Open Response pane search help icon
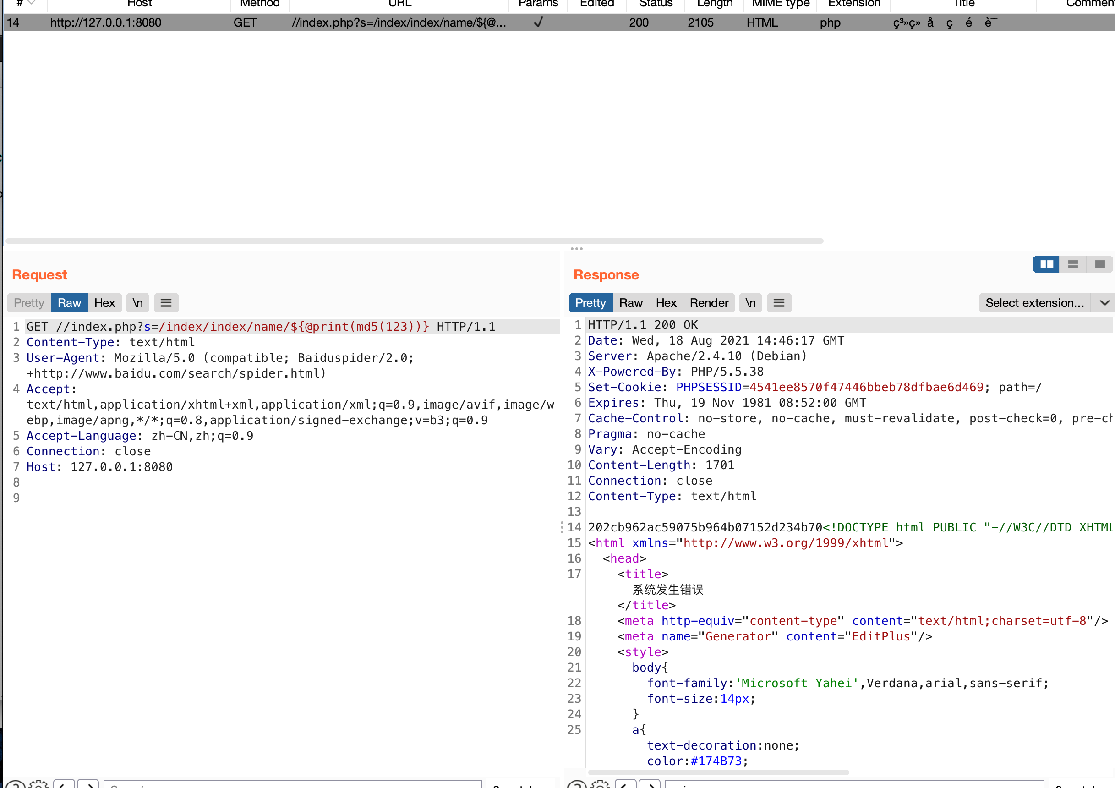 click(577, 784)
